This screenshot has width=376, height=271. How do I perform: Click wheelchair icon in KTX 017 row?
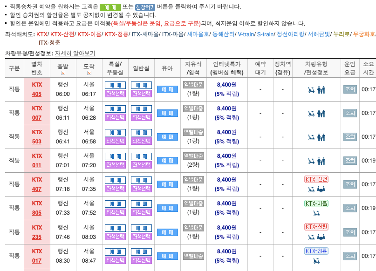tap(316, 261)
